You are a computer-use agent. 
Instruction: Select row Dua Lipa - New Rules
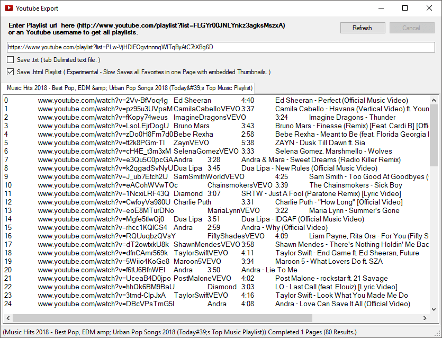217,168
